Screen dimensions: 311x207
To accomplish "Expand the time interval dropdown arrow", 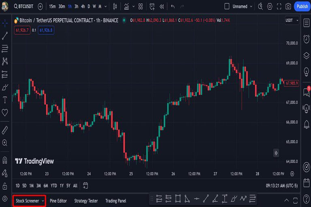I will 106,6.
